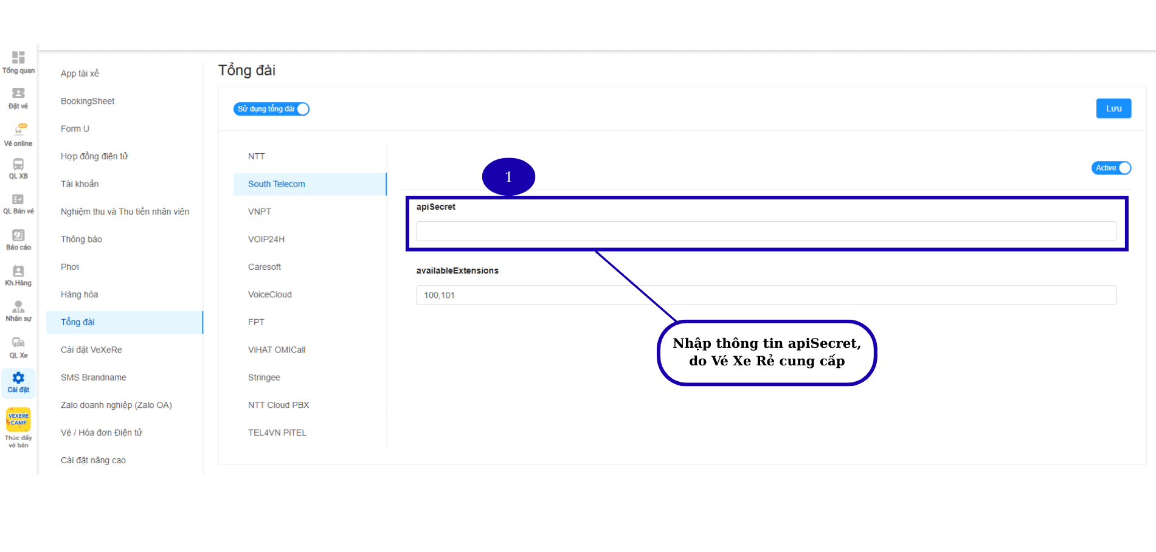Click the VEXERE CAMP promotion icon
The width and height of the screenshot is (1156, 552).
18,419
